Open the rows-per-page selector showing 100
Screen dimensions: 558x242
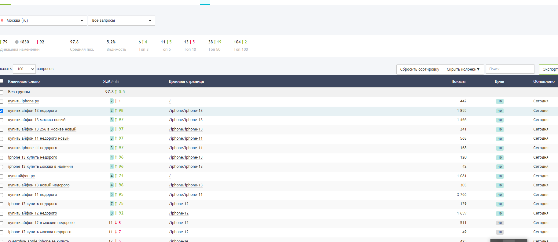(24, 69)
